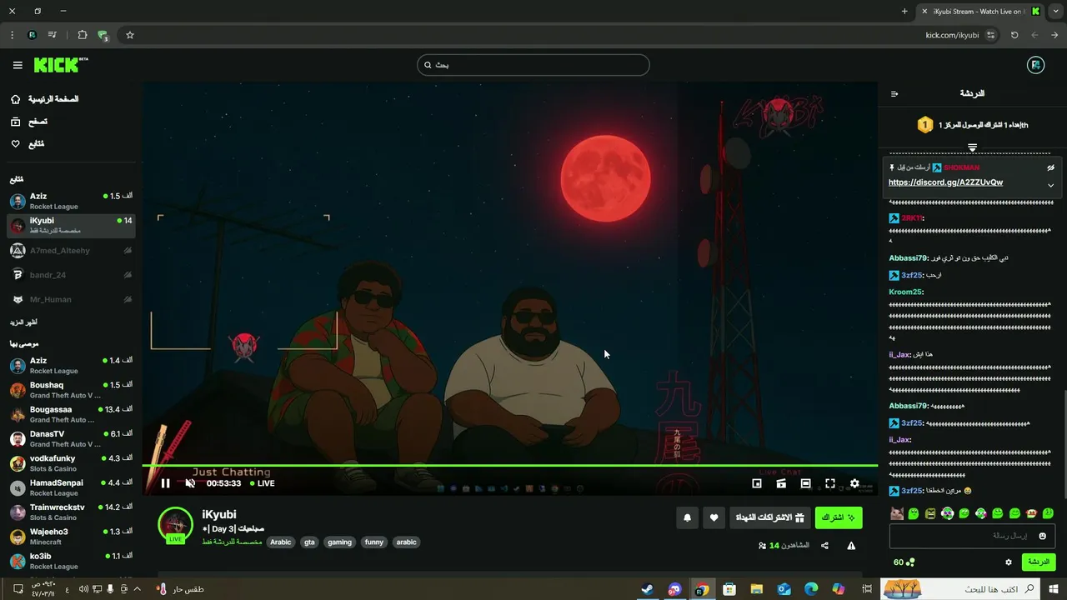Viewport: 1067px width, 600px height.
Task: Jump to LIVE indicator in player
Action: 262,483
